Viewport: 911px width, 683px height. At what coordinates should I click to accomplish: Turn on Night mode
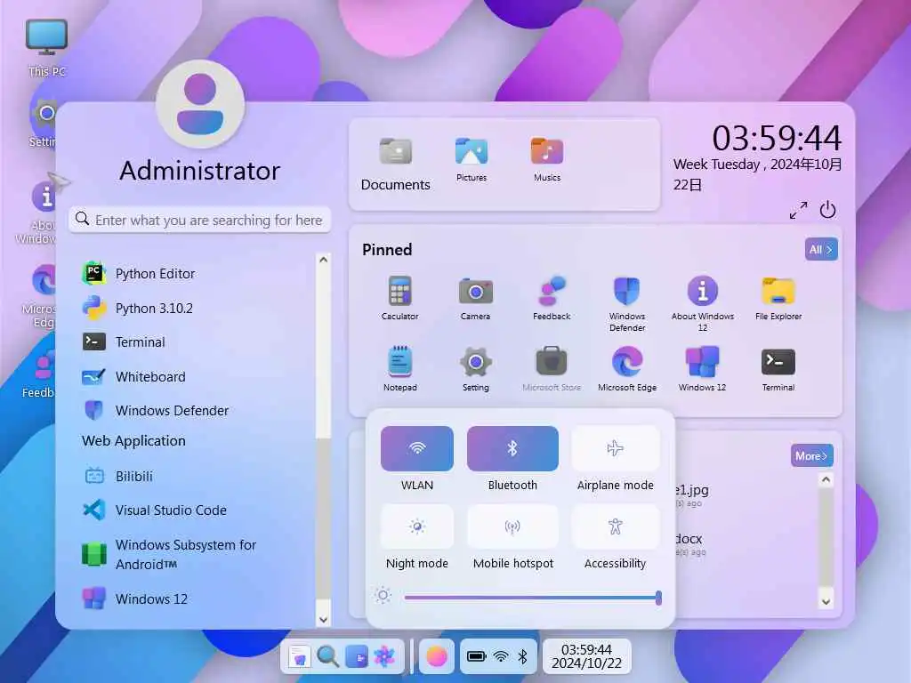pyautogui.click(x=417, y=526)
